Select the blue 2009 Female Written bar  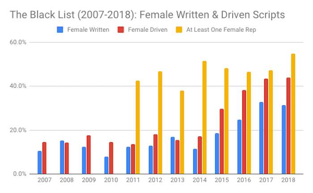pos(84,160)
